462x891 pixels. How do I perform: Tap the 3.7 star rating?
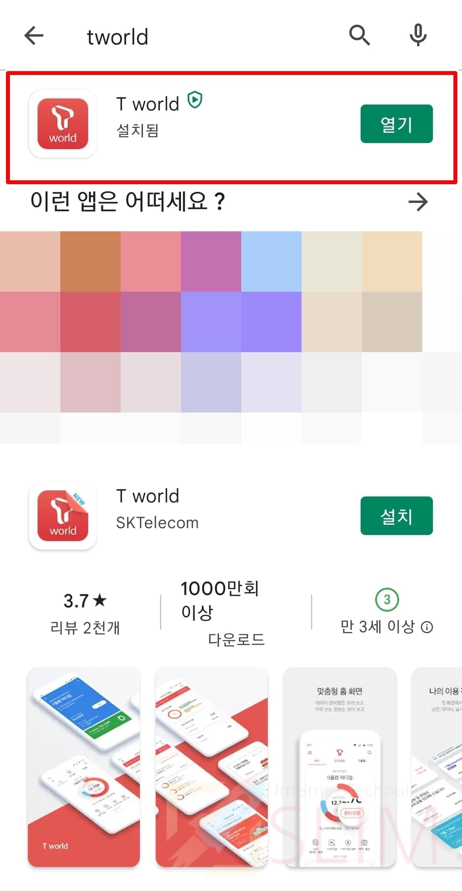click(85, 601)
